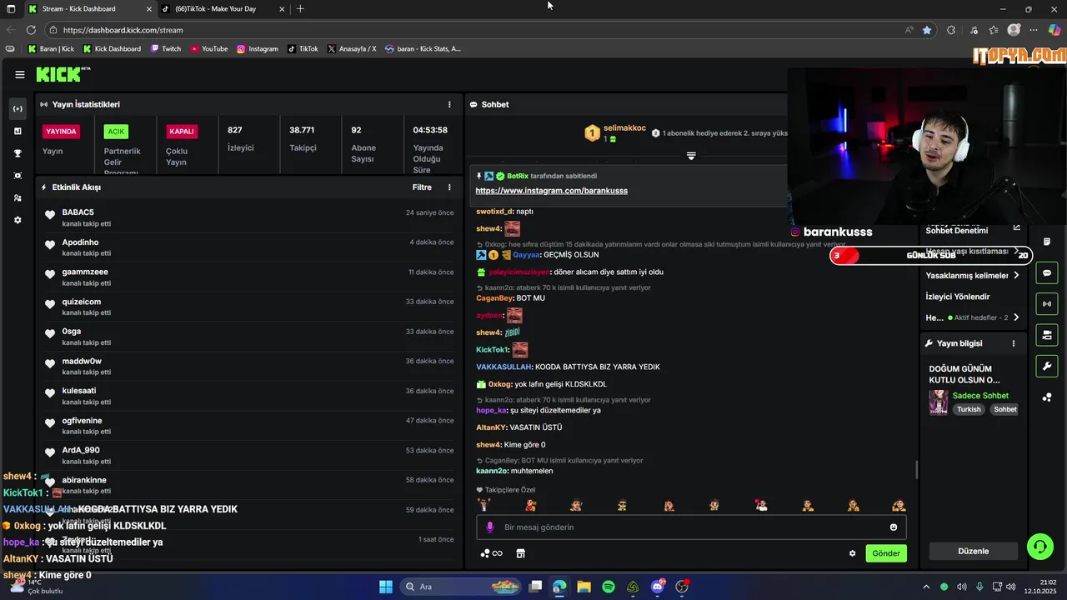Open the trophy achievements sidebar icon
1067x600 pixels.
[18, 153]
